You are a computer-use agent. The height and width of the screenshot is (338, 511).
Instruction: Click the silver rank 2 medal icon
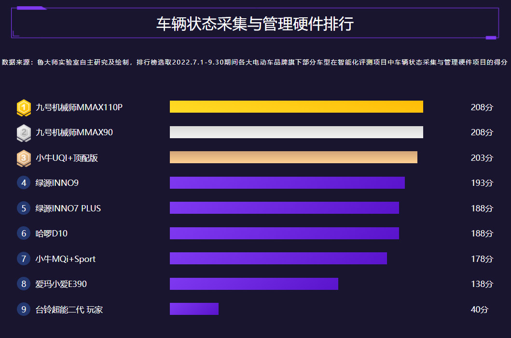coord(24,133)
